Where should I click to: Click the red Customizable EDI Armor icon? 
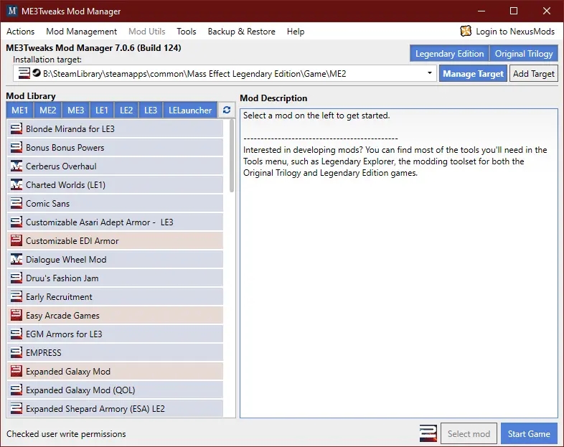[x=17, y=240]
